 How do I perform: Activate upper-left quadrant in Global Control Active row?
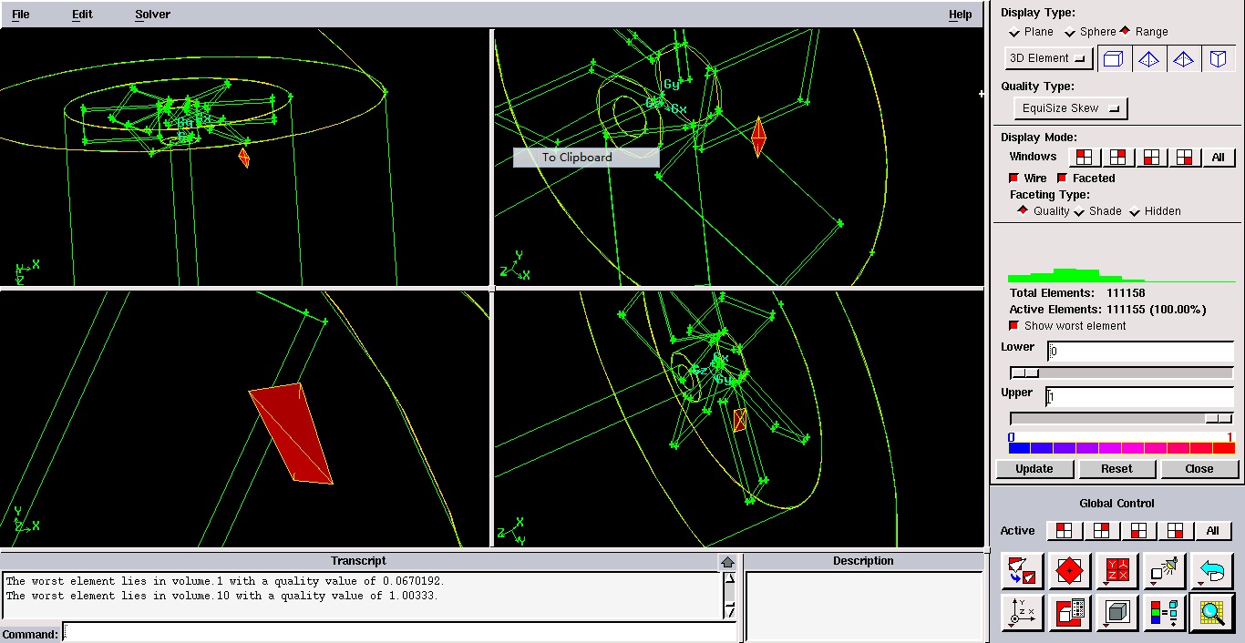coord(1065,530)
